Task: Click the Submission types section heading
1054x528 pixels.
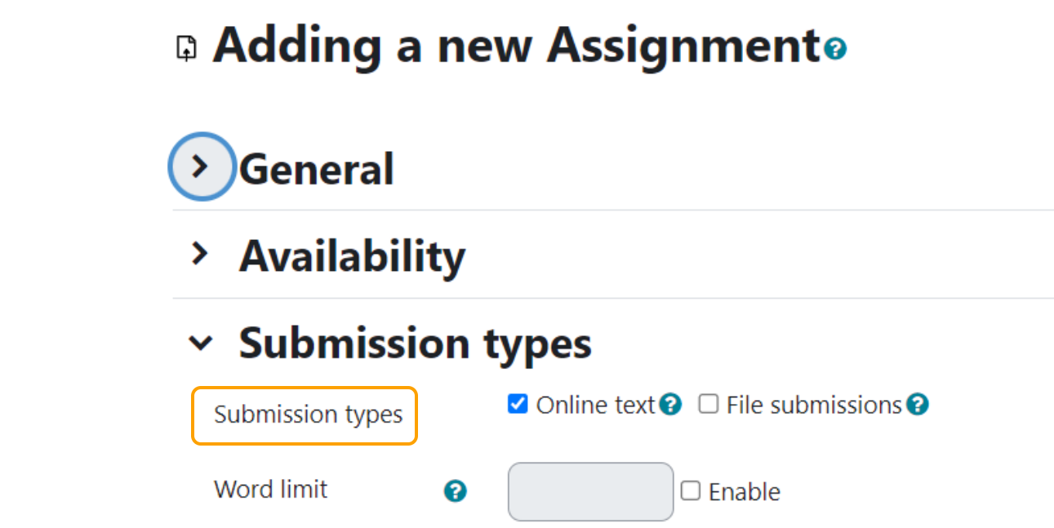Action: [416, 344]
